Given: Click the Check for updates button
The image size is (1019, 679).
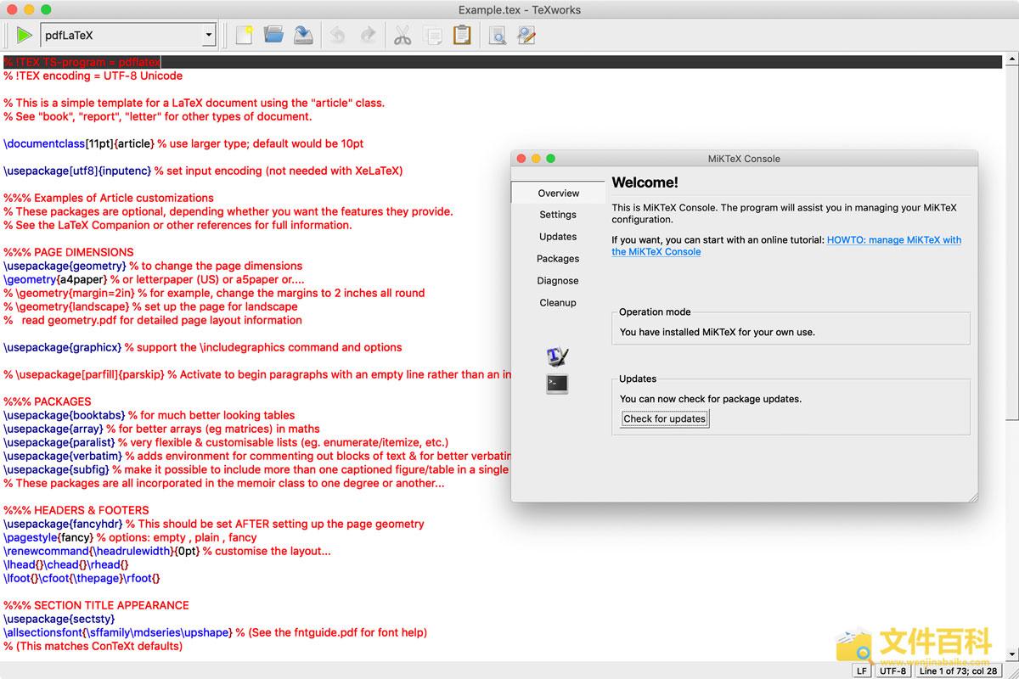Looking at the screenshot, I should [664, 418].
